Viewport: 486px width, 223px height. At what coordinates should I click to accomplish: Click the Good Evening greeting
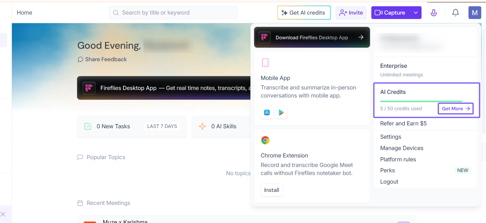[x=109, y=46]
